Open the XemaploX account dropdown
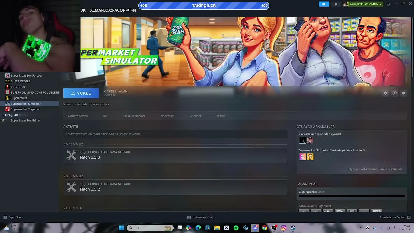This screenshot has width=414, height=233. [x=363, y=4]
